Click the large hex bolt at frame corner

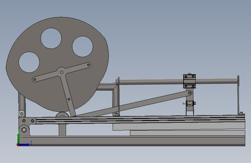(24, 130)
